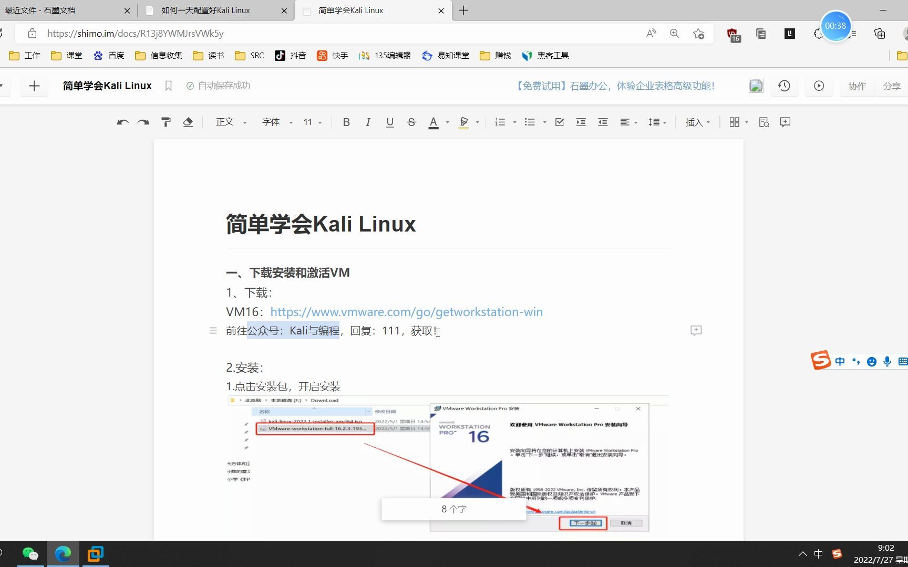908x567 pixels.
Task: Undo the last edit in toolbar
Action: coord(122,122)
